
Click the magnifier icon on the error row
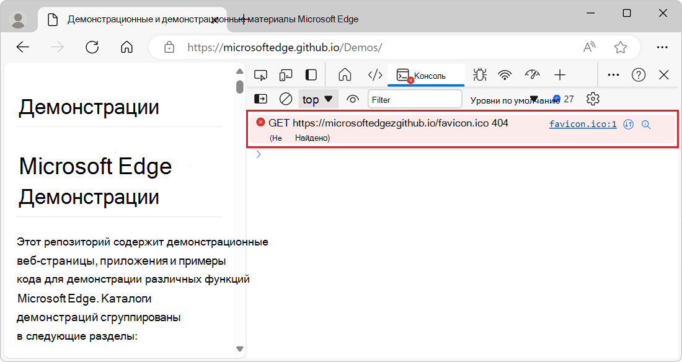[x=646, y=125]
